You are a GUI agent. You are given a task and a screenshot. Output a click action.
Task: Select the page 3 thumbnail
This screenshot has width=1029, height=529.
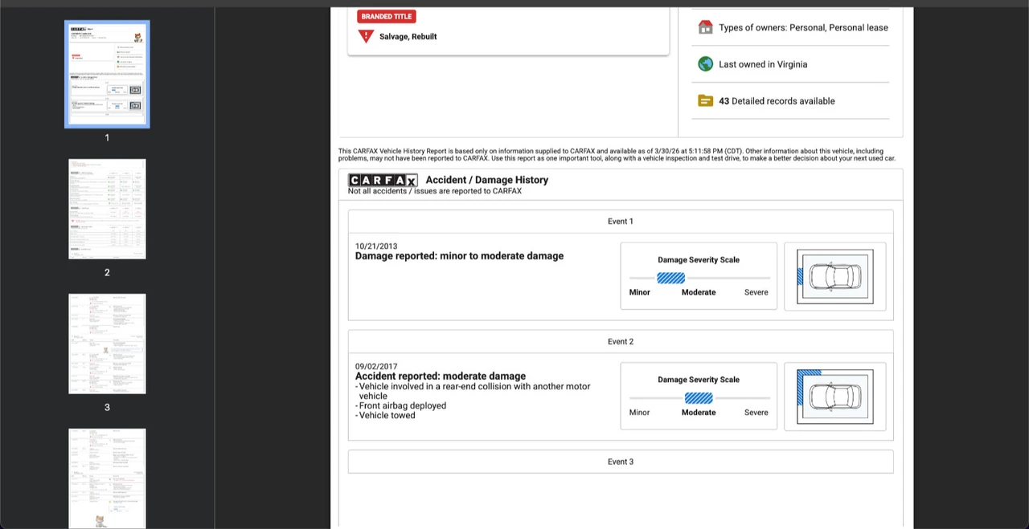[107, 344]
